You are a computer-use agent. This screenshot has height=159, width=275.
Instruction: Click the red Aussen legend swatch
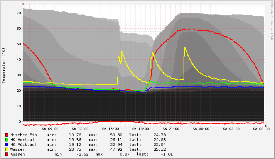click(x=7, y=154)
